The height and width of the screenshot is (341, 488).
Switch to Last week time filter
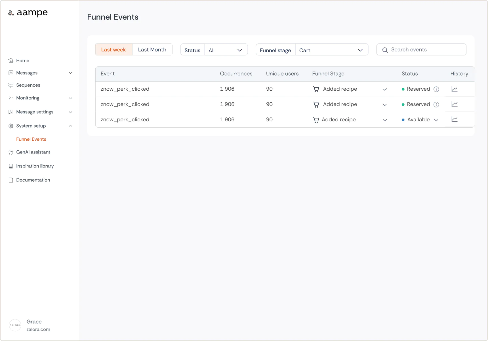click(113, 49)
